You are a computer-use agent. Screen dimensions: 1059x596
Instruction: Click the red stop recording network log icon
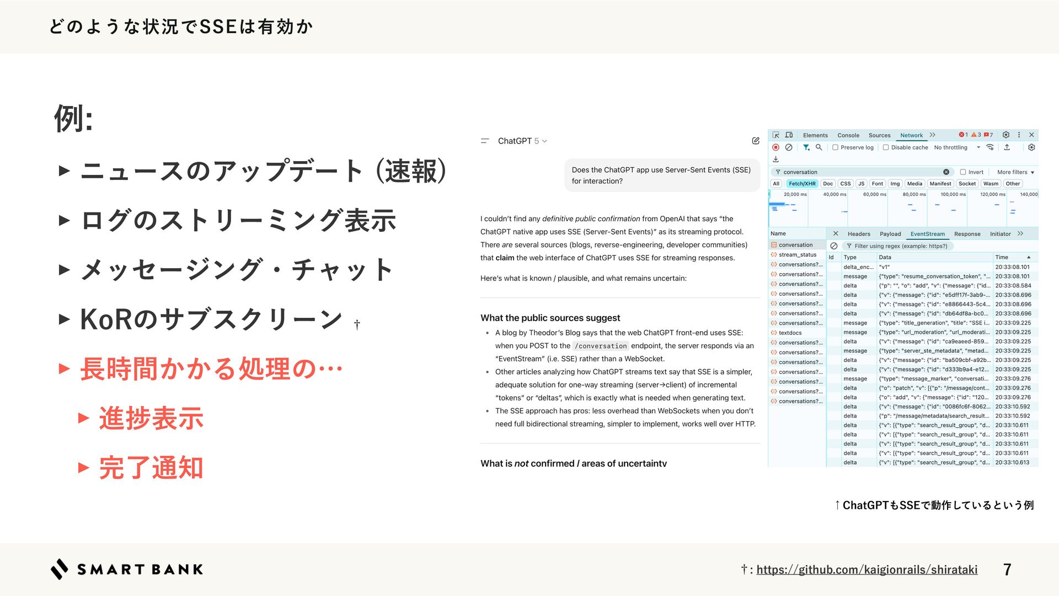775,147
